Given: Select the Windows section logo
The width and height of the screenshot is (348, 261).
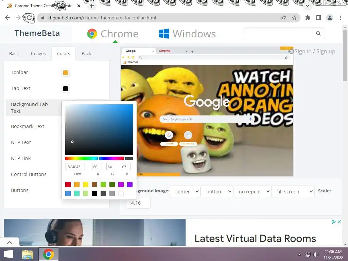Looking at the screenshot, I should click(187, 34).
